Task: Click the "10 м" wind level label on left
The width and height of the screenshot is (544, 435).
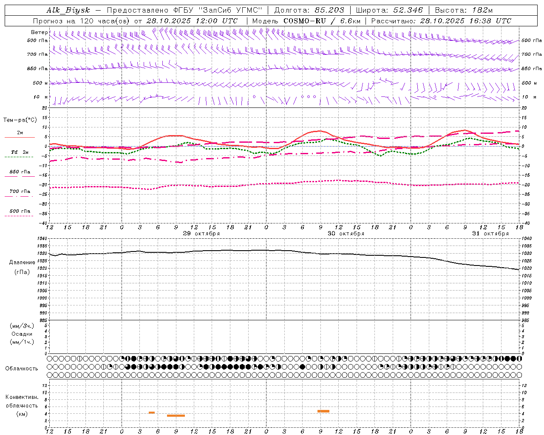Action: coord(41,97)
